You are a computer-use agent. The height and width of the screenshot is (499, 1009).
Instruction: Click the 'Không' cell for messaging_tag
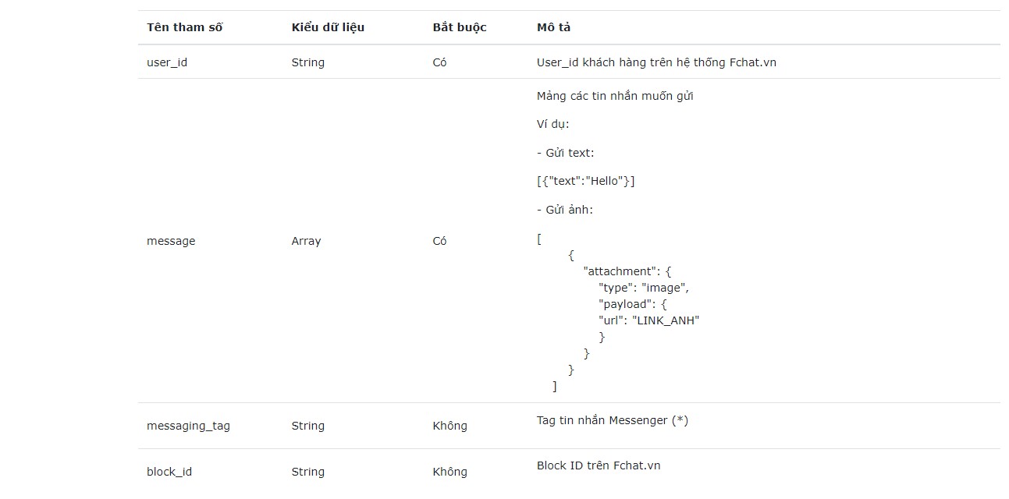[x=450, y=426]
